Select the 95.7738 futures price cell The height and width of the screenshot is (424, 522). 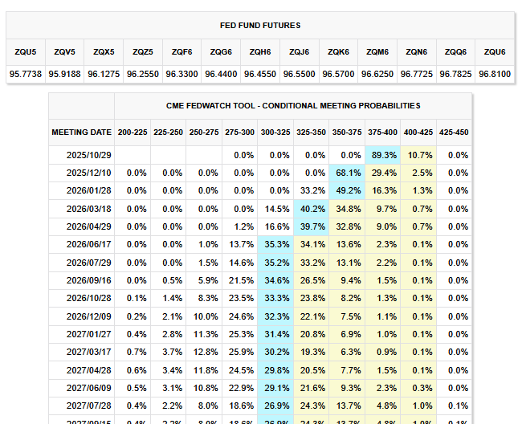(26, 73)
